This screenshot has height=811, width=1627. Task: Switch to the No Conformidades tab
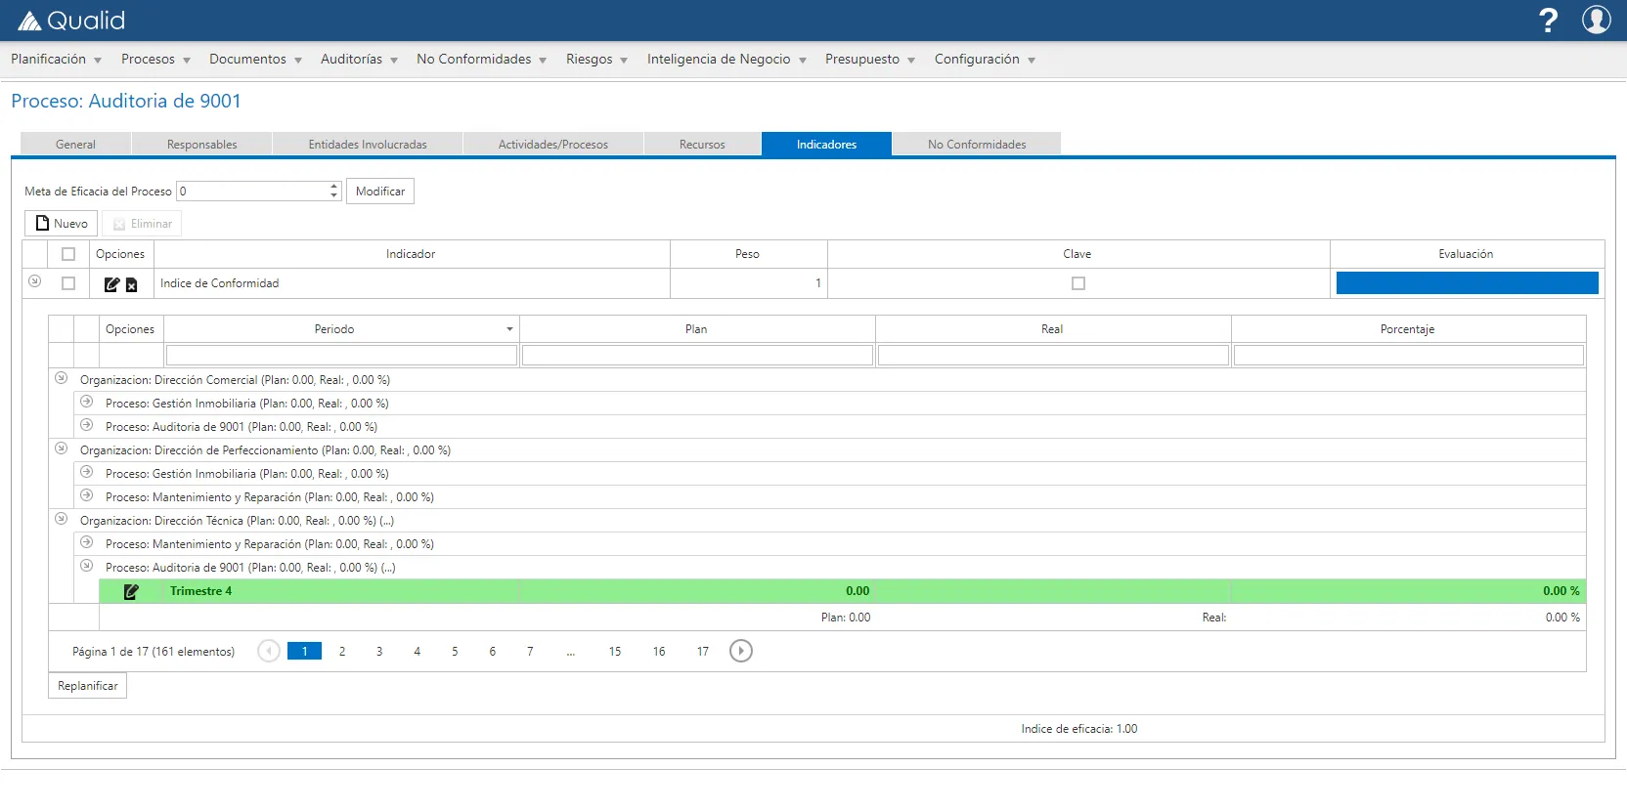pos(977,145)
